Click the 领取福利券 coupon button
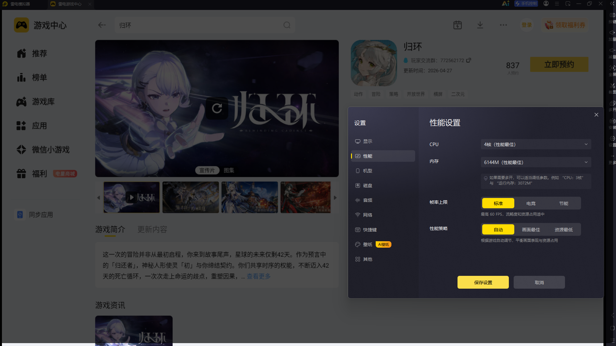Screen dimensions: 616x346 point(565,25)
